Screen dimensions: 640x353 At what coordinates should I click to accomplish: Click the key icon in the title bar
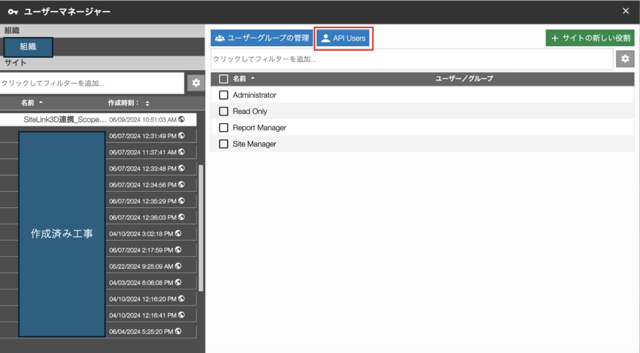point(12,11)
